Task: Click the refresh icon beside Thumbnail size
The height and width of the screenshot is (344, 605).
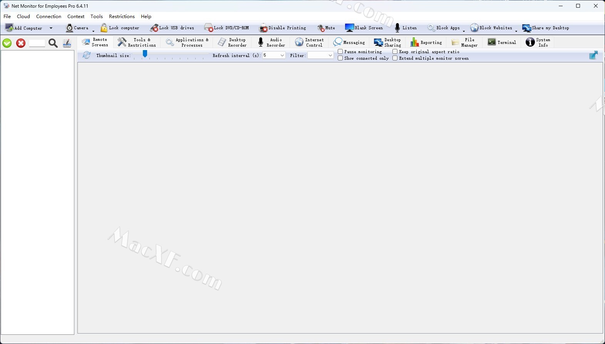Action: click(87, 55)
